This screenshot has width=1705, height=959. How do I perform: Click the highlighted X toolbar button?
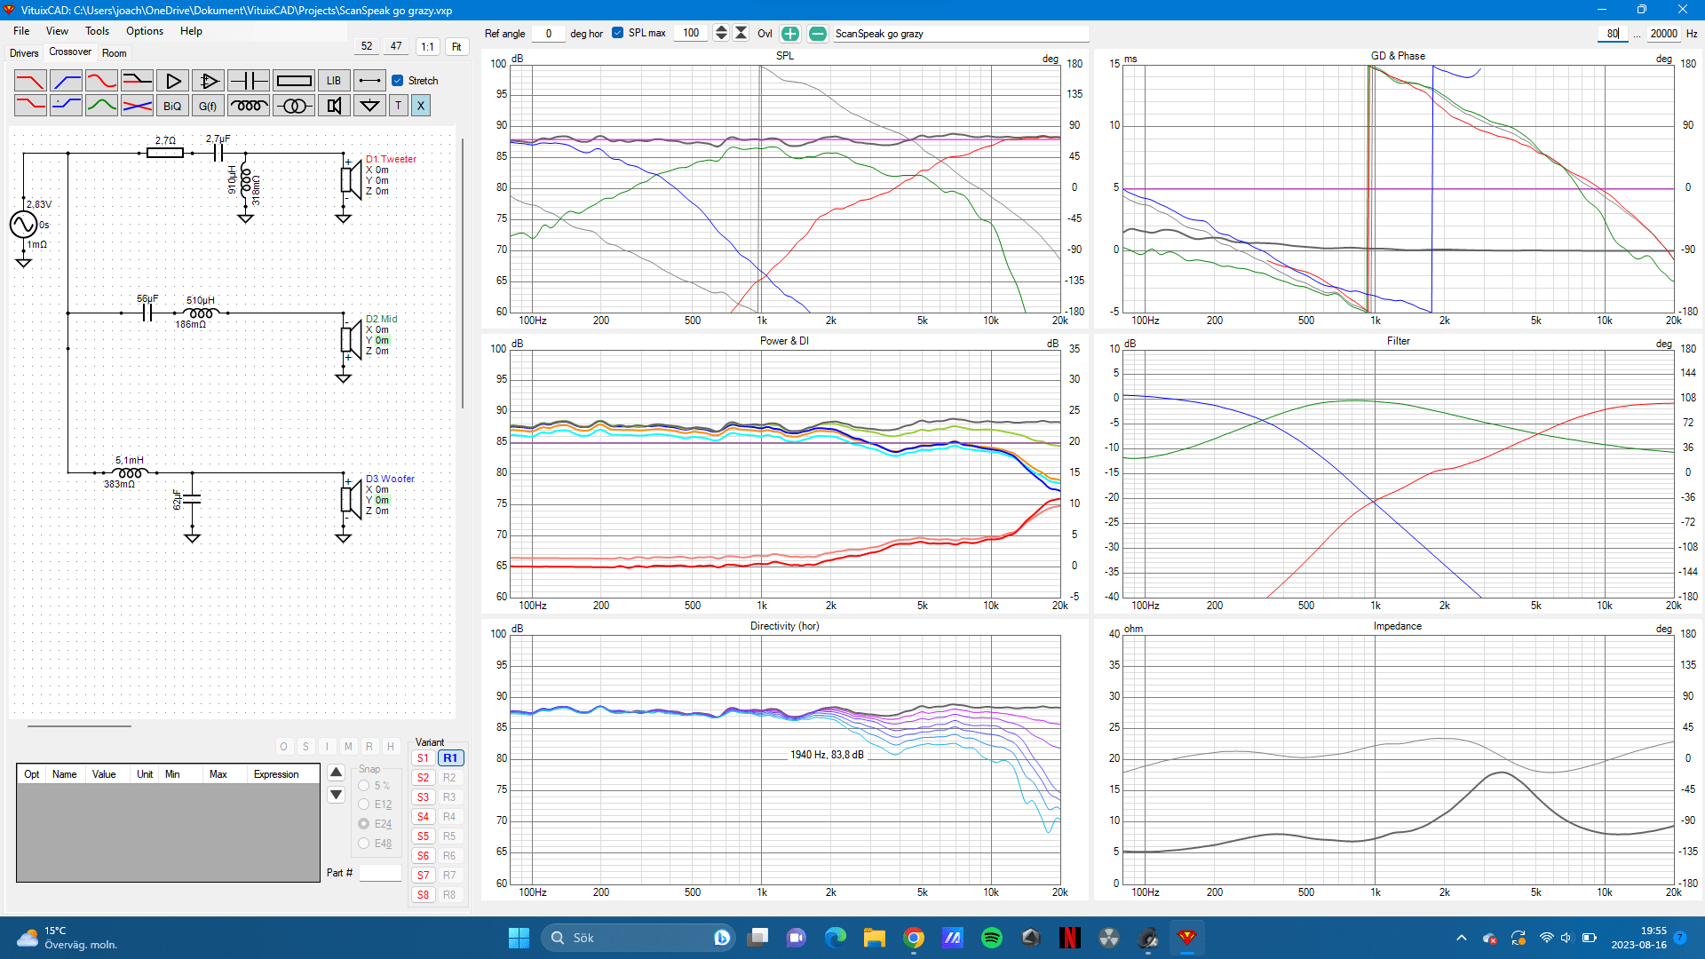coord(421,106)
